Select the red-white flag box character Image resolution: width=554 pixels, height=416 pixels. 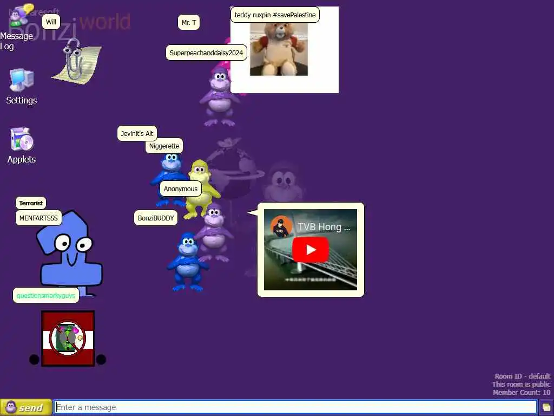[x=68, y=339]
